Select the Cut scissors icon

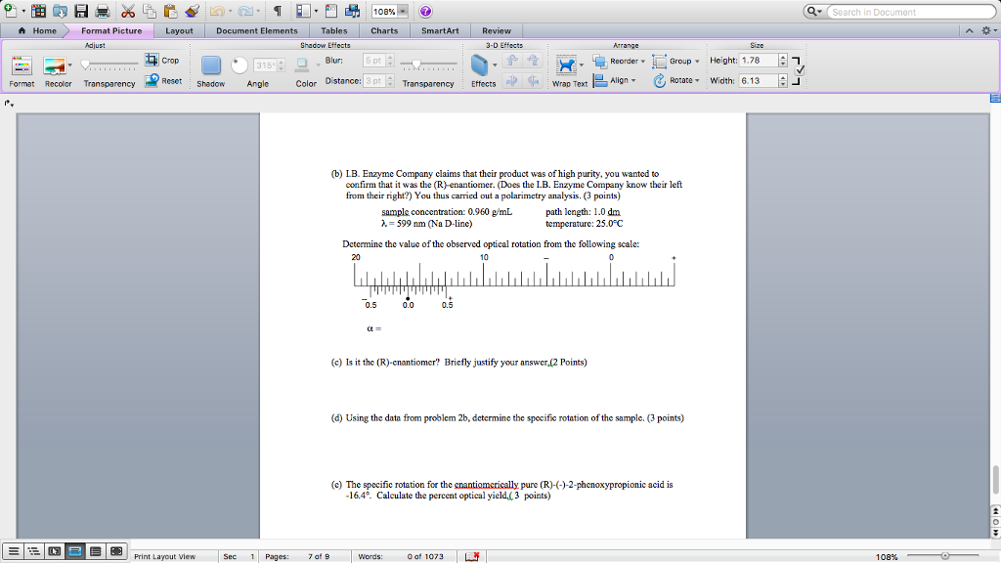pos(129,12)
